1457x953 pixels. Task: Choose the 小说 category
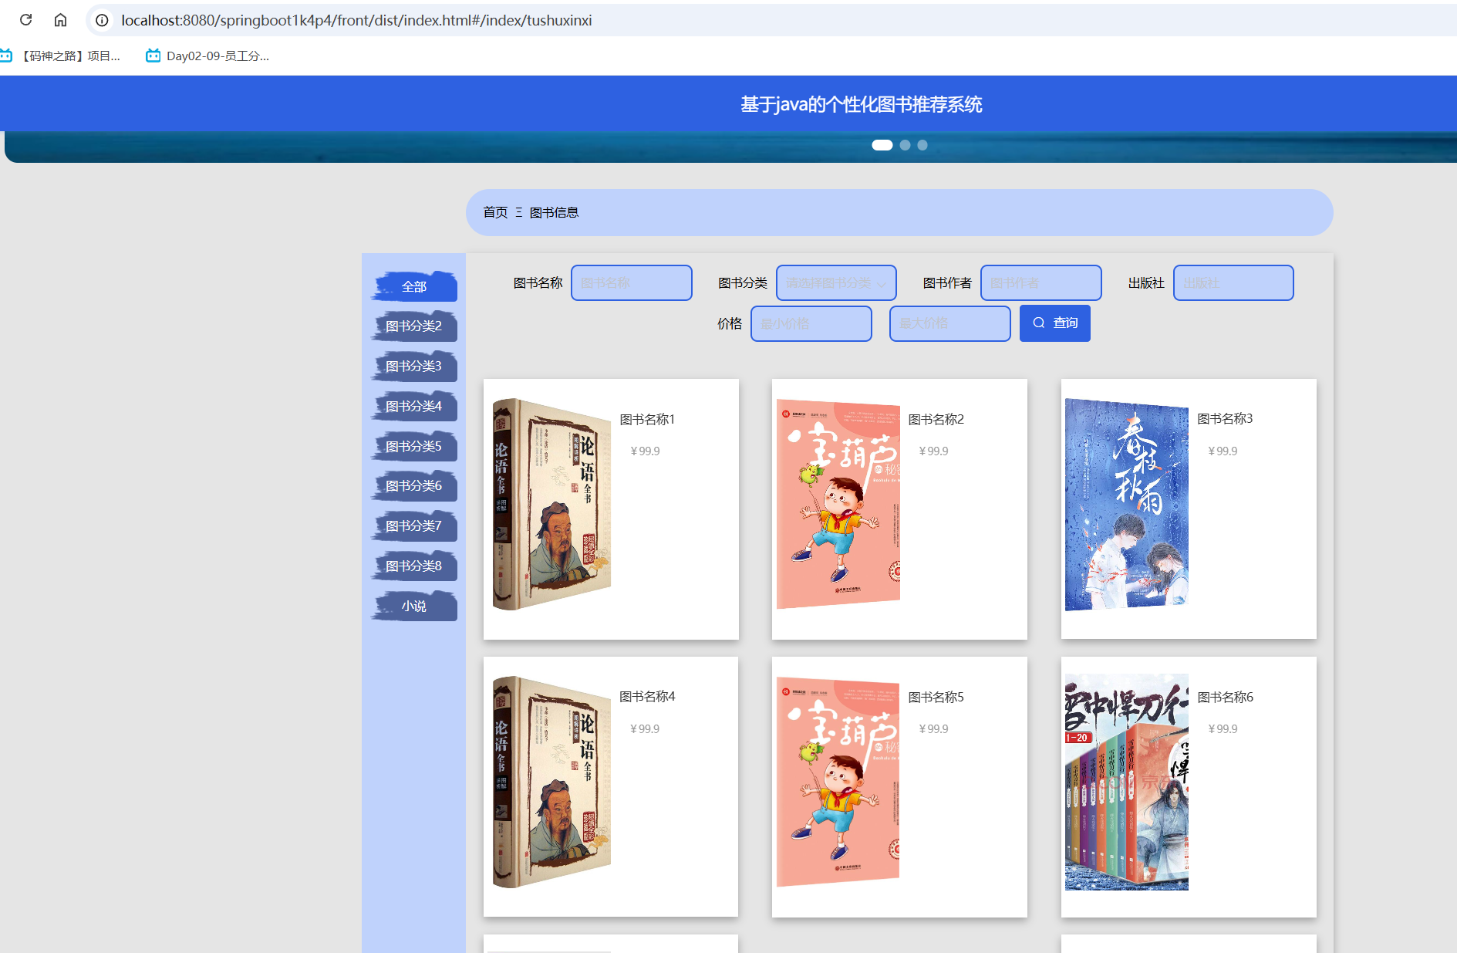pyautogui.click(x=414, y=606)
